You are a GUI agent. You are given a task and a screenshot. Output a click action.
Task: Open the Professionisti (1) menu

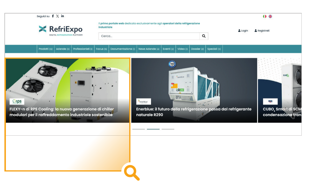tap(83, 49)
